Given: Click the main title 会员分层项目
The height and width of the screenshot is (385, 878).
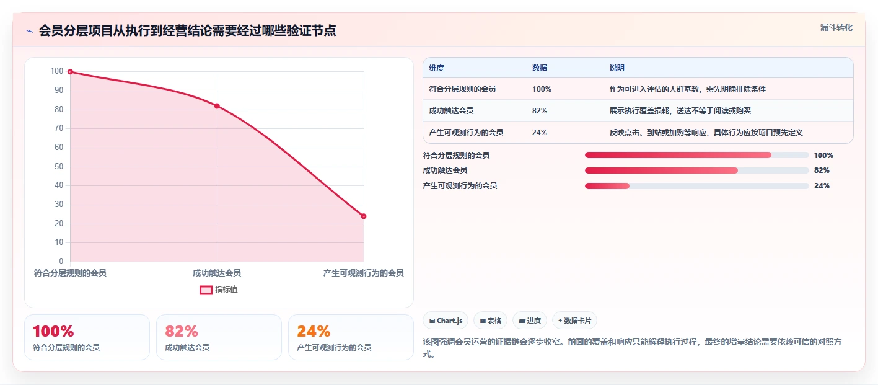Looking at the screenshot, I should click(187, 31).
